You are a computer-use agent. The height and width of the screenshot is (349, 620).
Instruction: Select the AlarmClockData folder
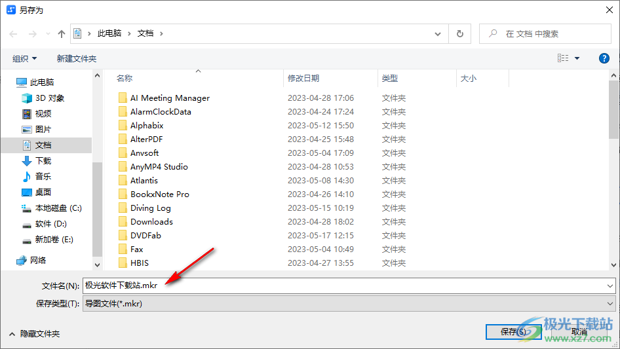click(x=161, y=112)
